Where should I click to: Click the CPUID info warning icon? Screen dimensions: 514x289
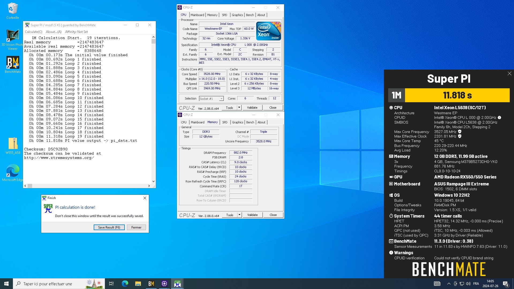[x=499, y=118]
